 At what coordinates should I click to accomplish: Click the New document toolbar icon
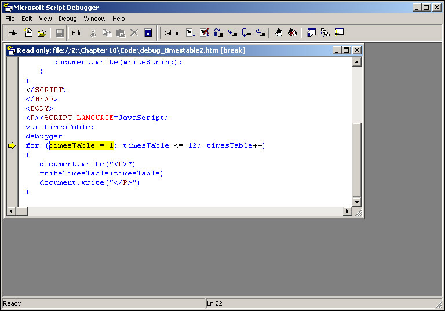click(x=28, y=33)
